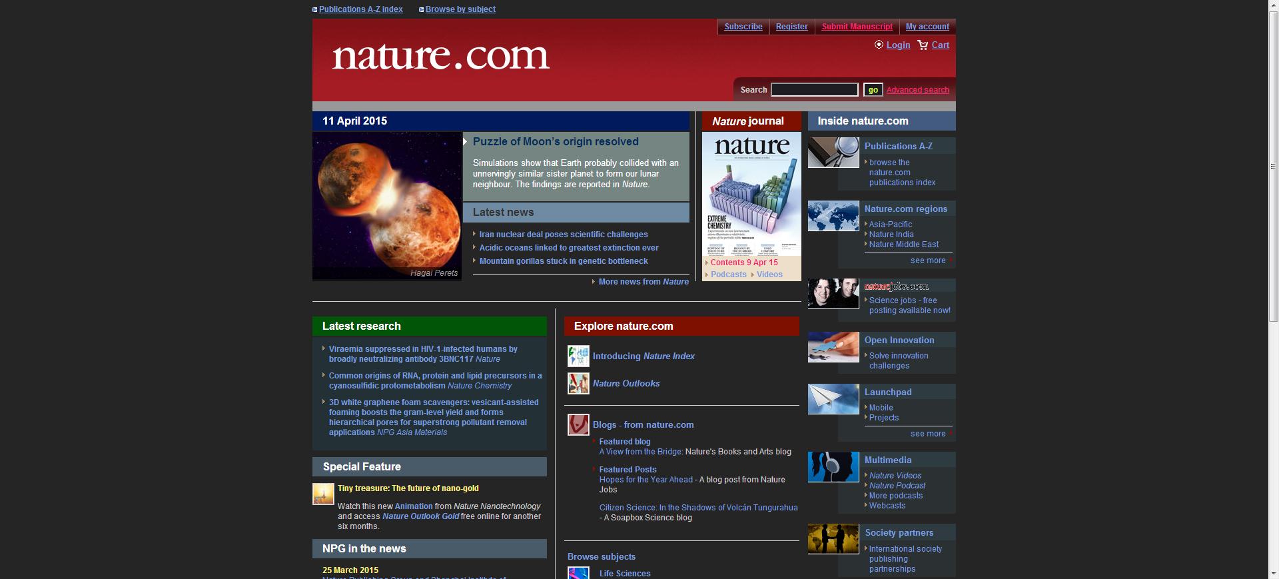Click the Life Sciences subject icon
The width and height of the screenshot is (1279, 579).
coord(578,573)
